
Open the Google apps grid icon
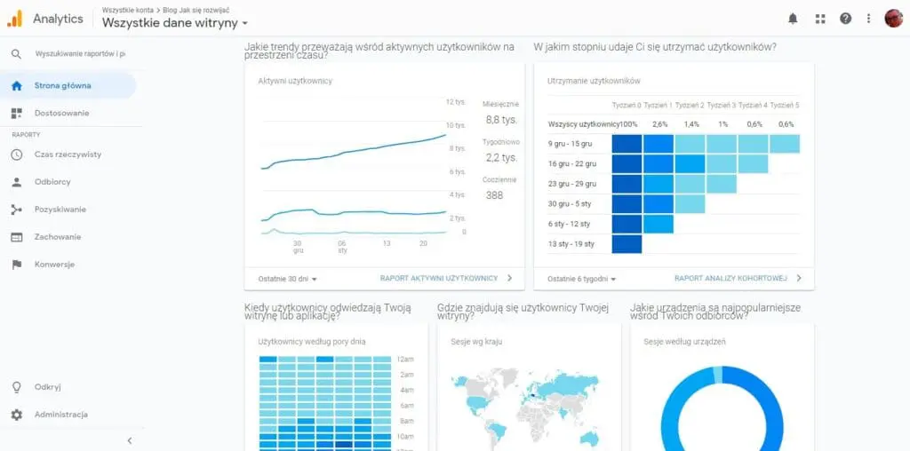[x=820, y=19]
